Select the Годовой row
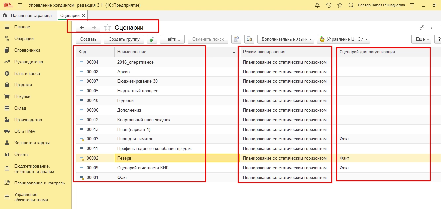The width and height of the screenshot is (441, 209). pos(259,100)
